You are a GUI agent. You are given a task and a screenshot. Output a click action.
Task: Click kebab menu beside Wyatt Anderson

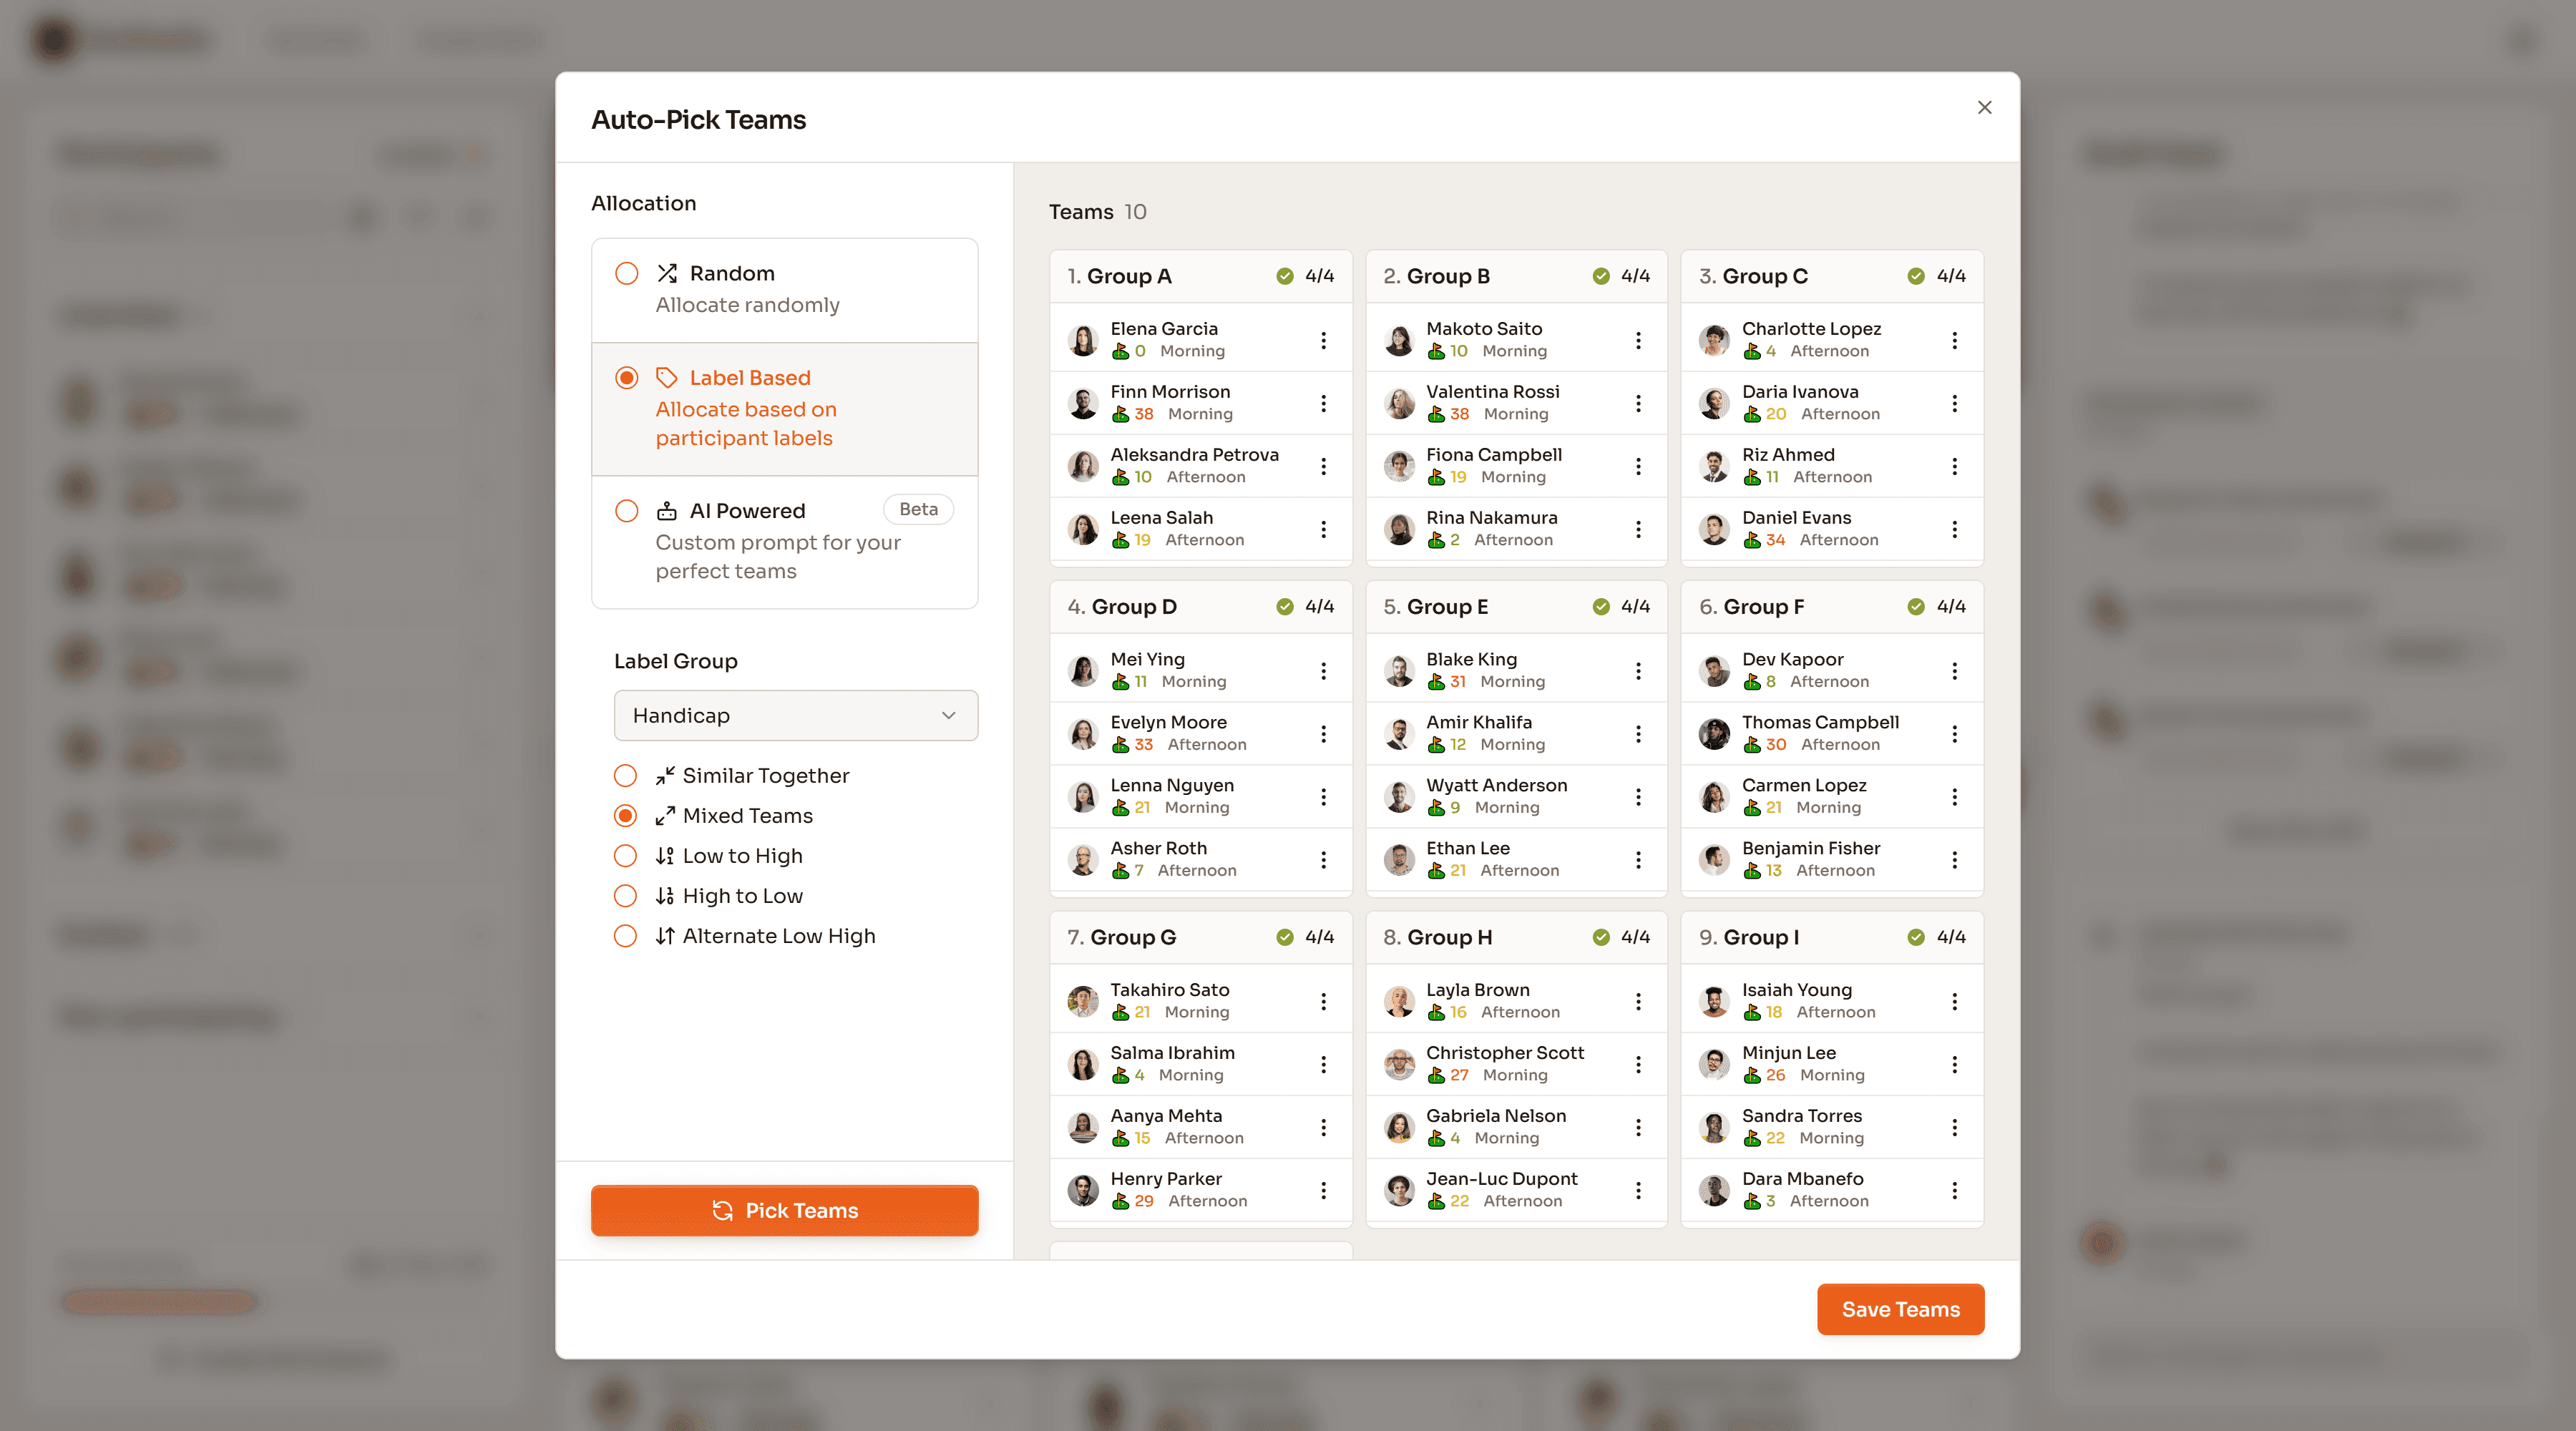[1638, 797]
